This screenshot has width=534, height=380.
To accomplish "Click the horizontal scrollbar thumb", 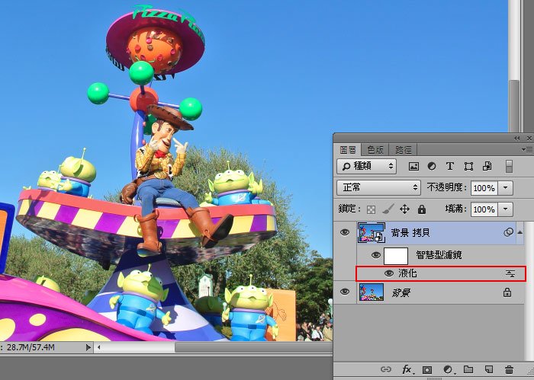I will click(253, 347).
